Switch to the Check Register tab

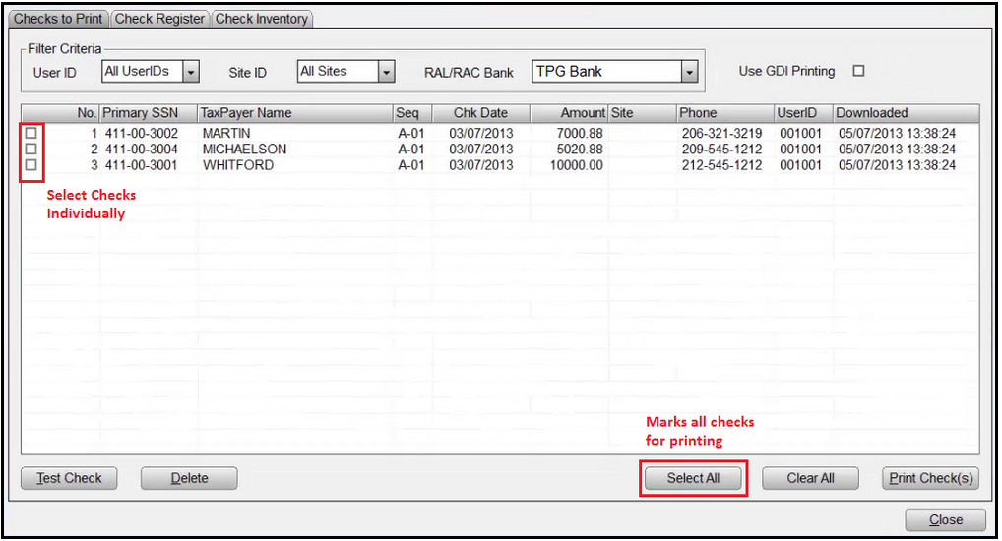(x=160, y=19)
